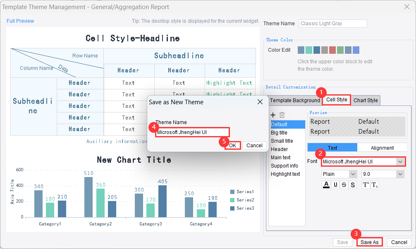Edit the dark blue theme color block
416x249 pixels.
pos(316,50)
